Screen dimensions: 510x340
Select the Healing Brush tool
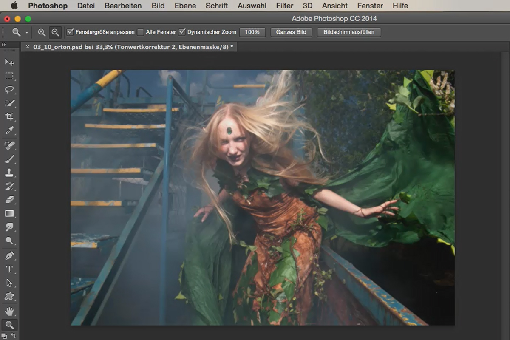click(x=9, y=146)
